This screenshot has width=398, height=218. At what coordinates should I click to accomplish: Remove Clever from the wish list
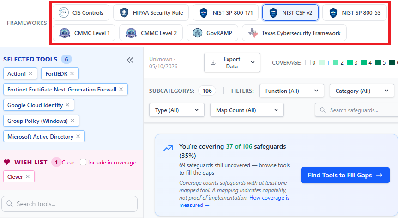tap(28, 176)
